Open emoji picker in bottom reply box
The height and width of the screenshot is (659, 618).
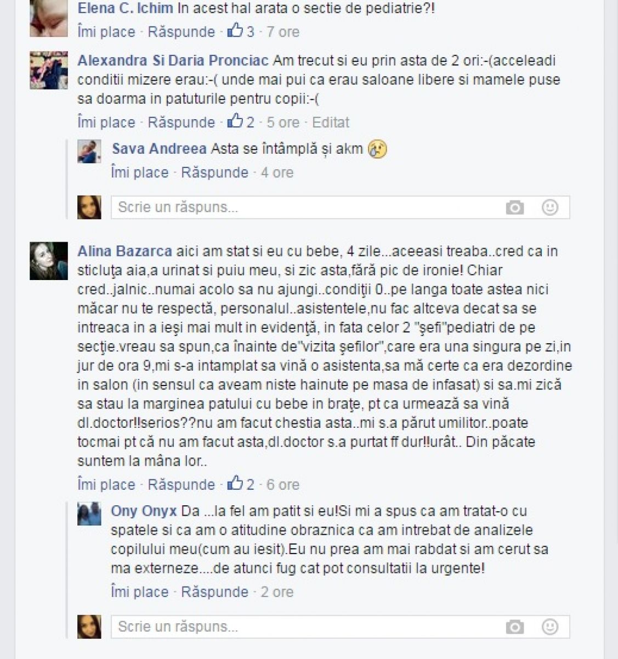(550, 627)
